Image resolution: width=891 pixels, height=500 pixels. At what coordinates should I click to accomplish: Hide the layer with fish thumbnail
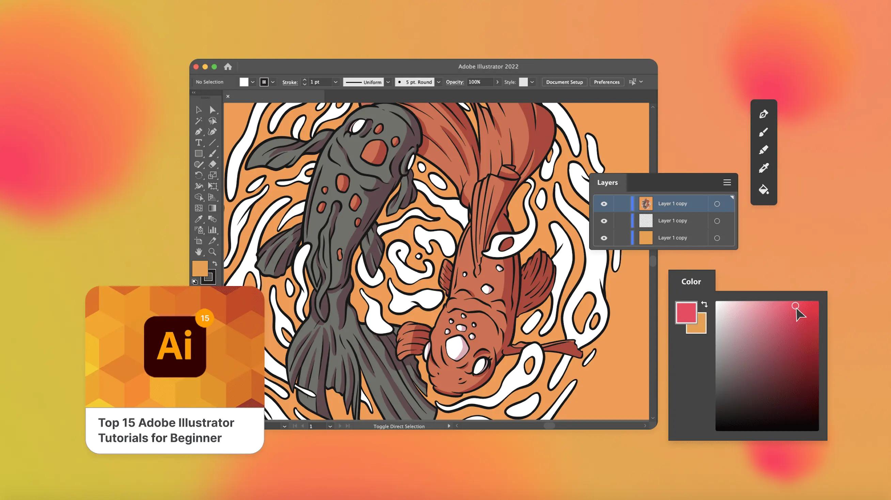click(x=604, y=204)
